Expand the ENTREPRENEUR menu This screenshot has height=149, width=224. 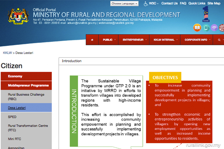click(134, 40)
